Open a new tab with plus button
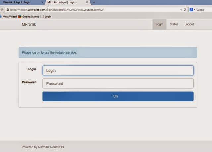The width and height of the screenshot is (212, 152). coord(94,2)
